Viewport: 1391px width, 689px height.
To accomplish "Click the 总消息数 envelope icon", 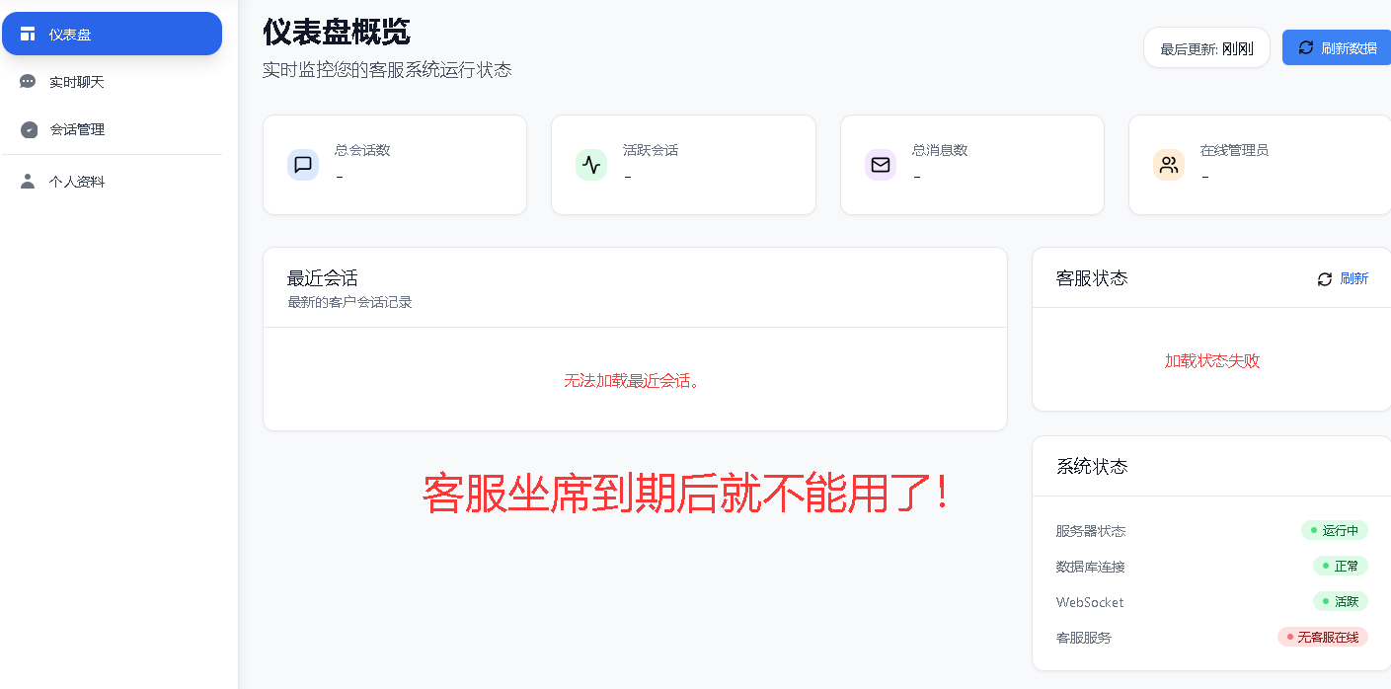I will 881,165.
